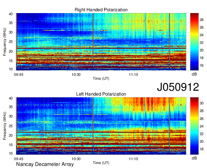207x168 pixels.
Task: Click the 40 MHz tick on Right Handed plot
Action: tap(11, 14)
